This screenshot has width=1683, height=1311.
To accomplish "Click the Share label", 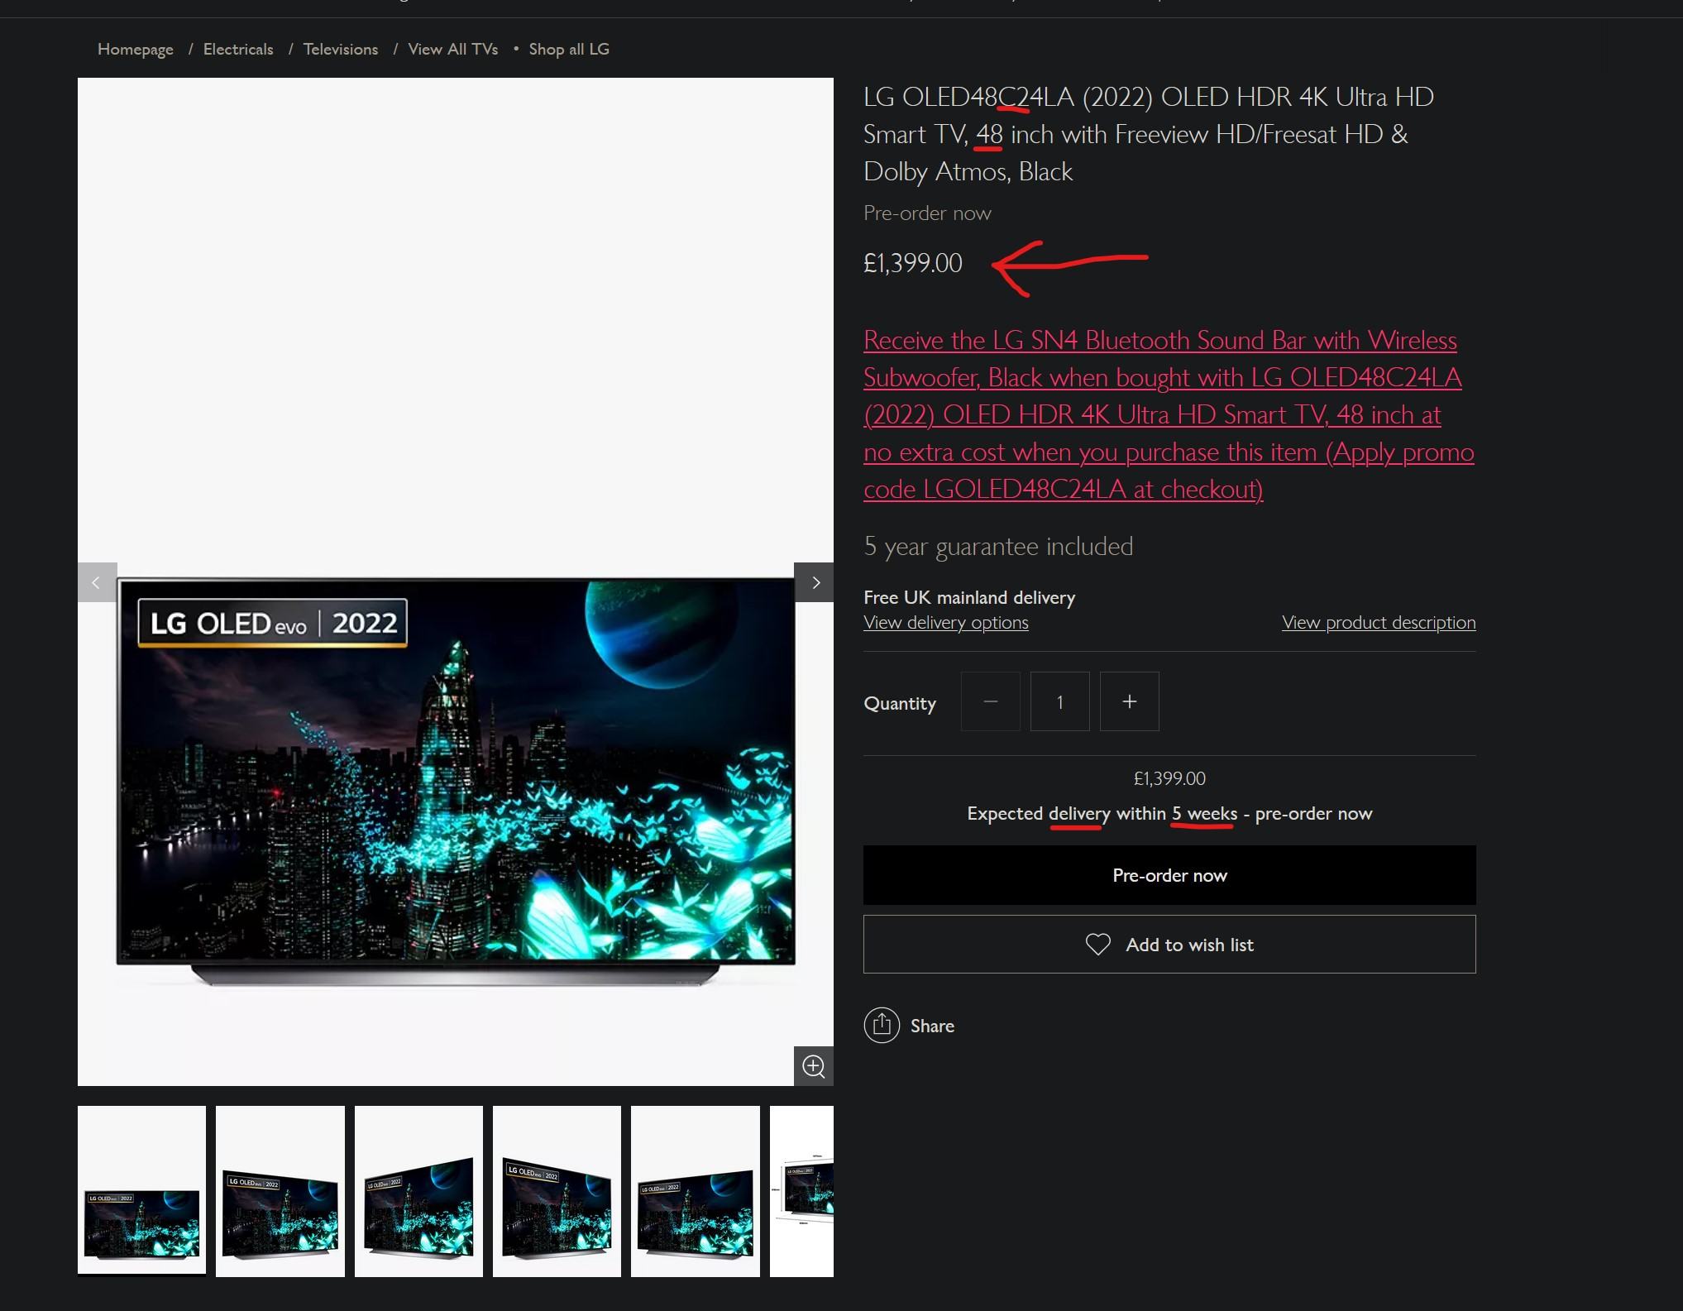I will click(932, 1026).
